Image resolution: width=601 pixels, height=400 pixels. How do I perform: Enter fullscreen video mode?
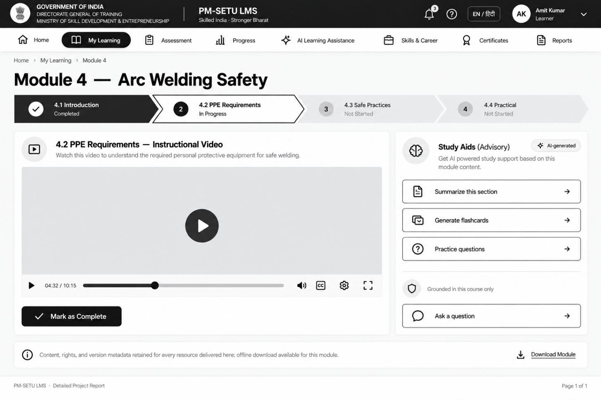click(x=368, y=285)
